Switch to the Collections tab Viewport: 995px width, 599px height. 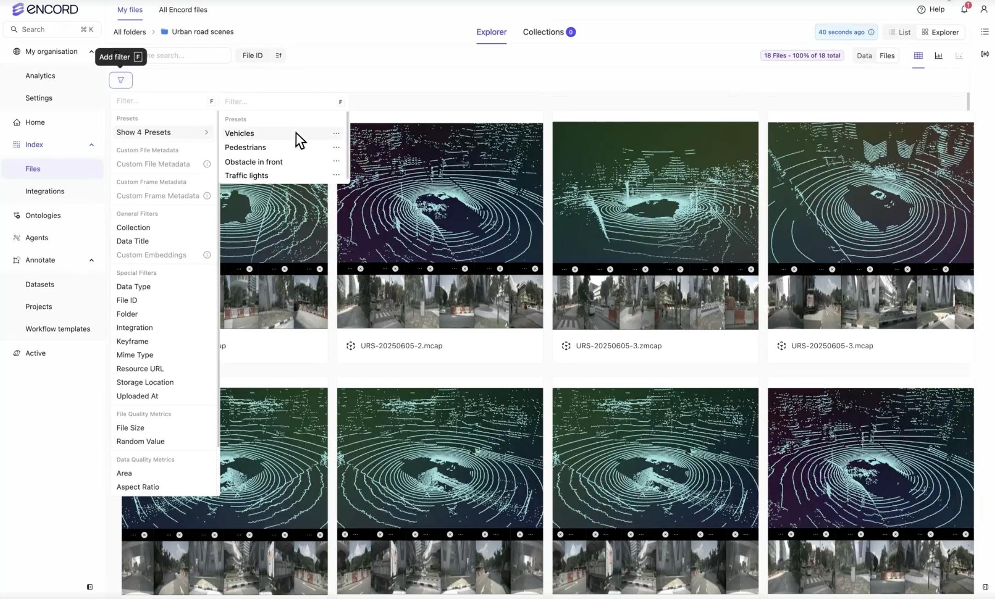[x=549, y=32]
